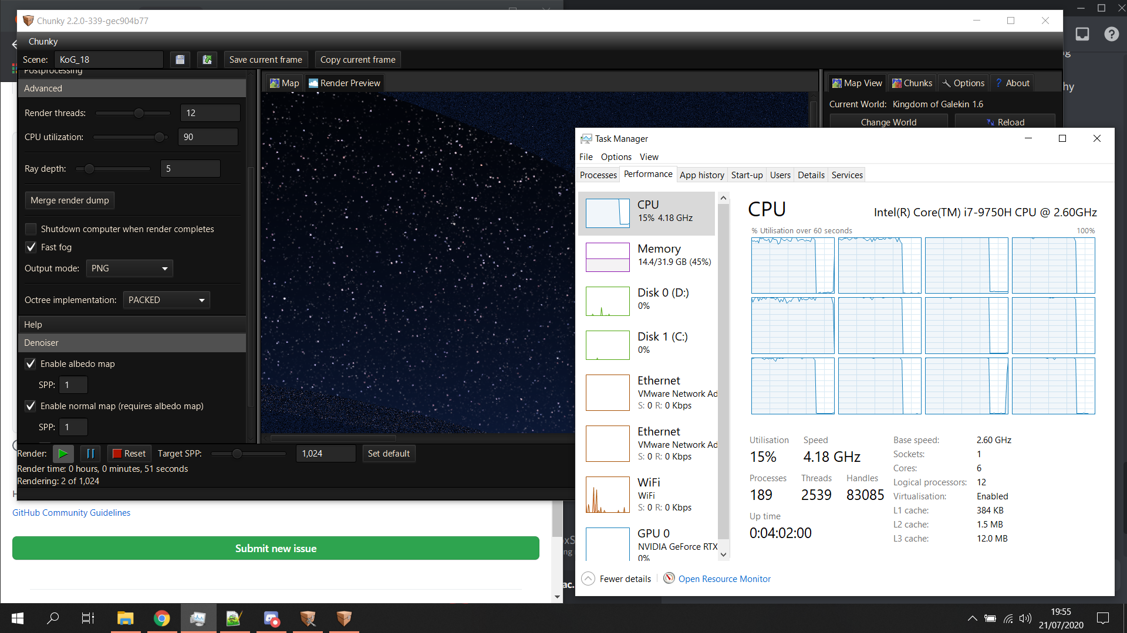Disable the Enable albedo map option

coord(31,363)
